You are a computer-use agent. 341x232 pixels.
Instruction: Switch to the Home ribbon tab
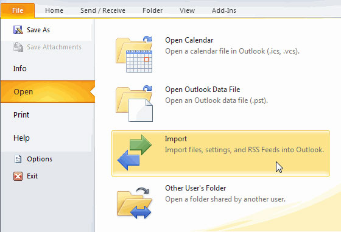tap(54, 10)
